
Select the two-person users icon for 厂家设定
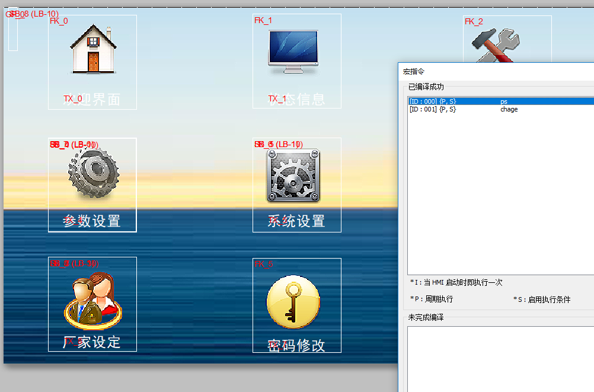point(93,301)
